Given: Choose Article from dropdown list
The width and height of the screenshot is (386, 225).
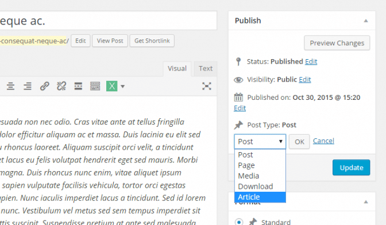Looking at the screenshot, I should pos(260,197).
